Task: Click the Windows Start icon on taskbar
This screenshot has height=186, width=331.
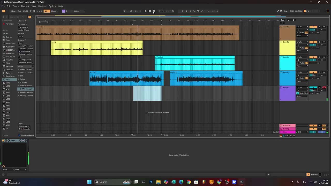Action: [89, 182]
